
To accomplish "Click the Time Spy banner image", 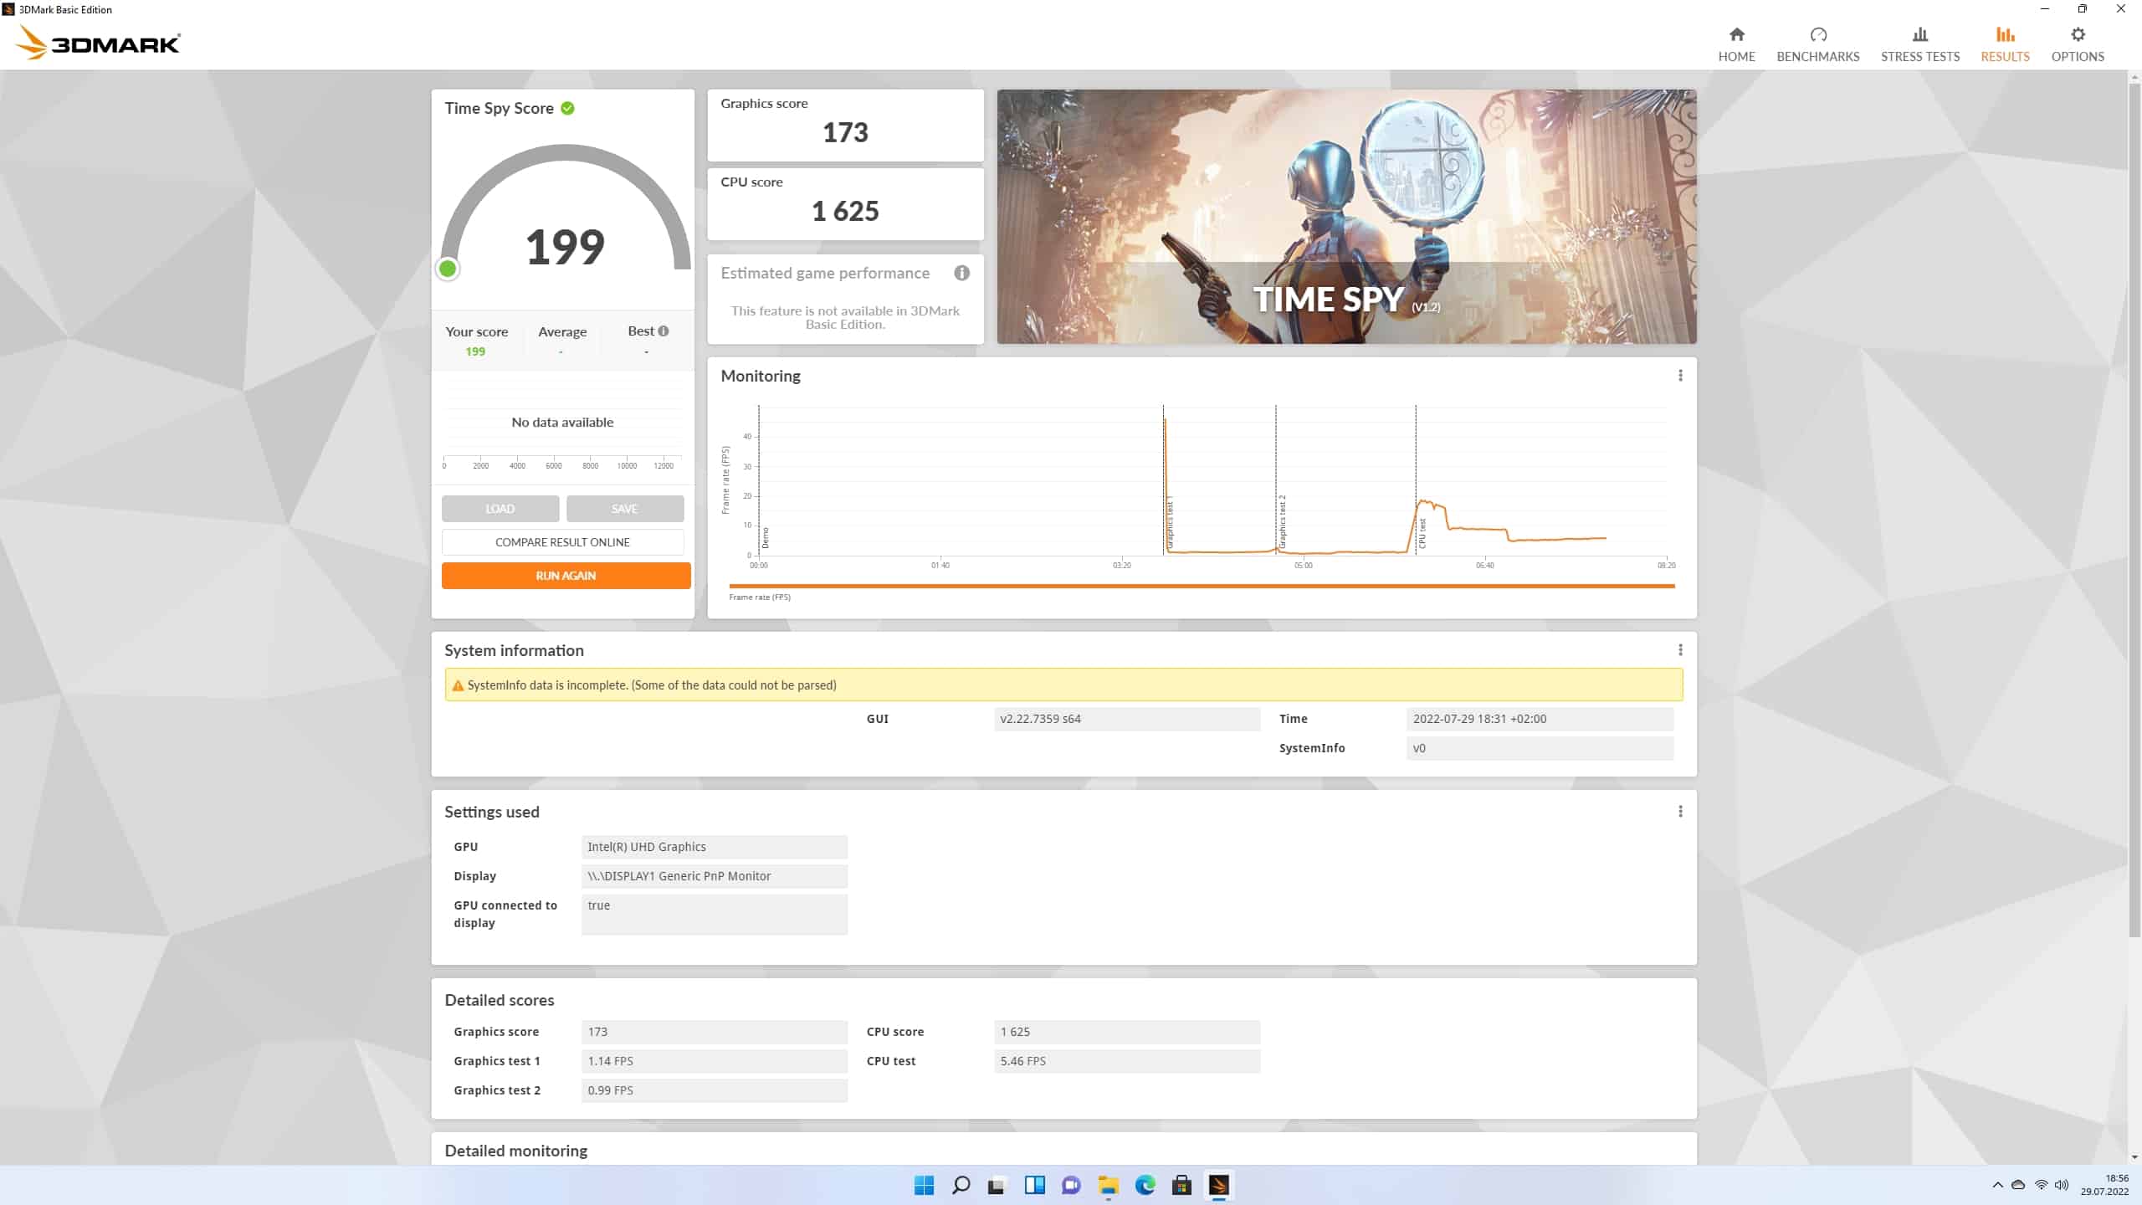I will 1345,216.
